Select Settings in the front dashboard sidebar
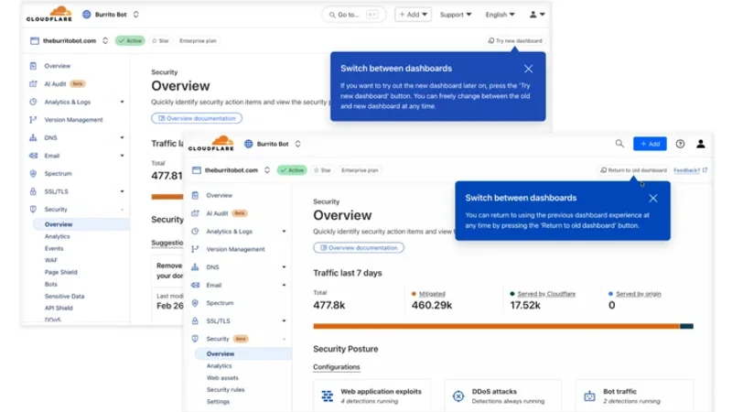The height and width of the screenshot is (412, 732). click(x=218, y=402)
